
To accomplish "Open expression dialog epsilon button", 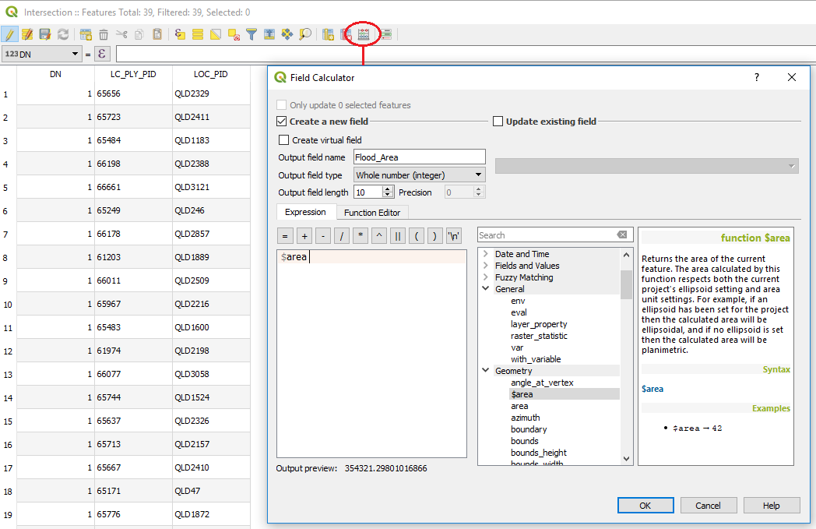I will click(102, 54).
